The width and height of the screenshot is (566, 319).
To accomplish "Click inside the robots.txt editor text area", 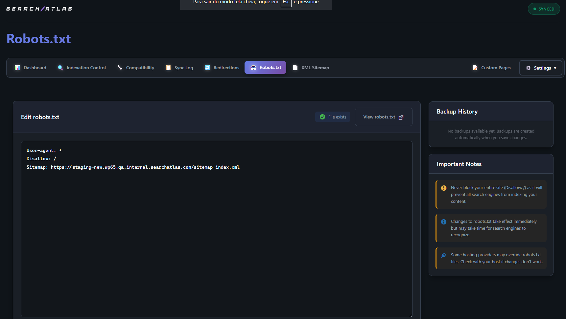I will click(216, 230).
